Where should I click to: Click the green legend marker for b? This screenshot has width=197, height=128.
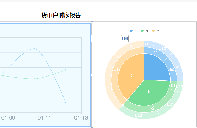(142, 31)
